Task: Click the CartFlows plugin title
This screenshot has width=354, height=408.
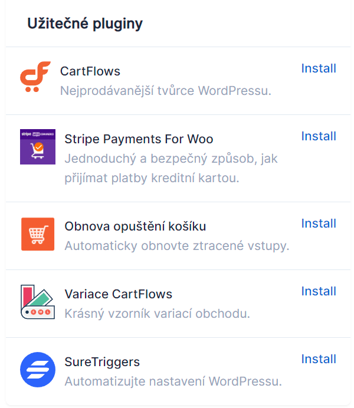Action: tap(90, 71)
